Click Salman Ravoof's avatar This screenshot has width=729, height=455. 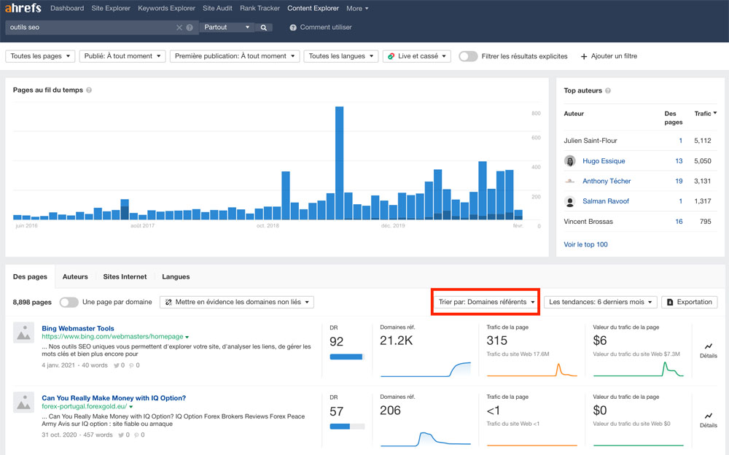(x=569, y=201)
